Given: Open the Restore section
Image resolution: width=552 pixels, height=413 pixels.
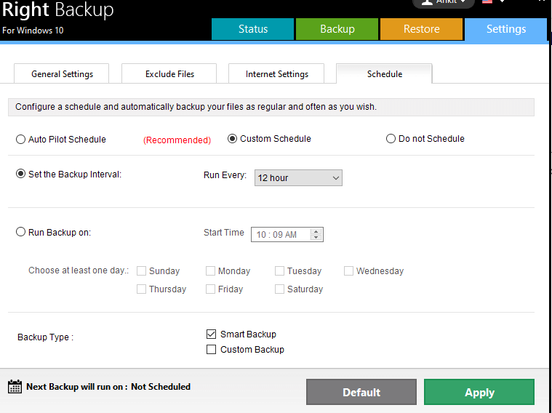Looking at the screenshot, I should [422, 29].
